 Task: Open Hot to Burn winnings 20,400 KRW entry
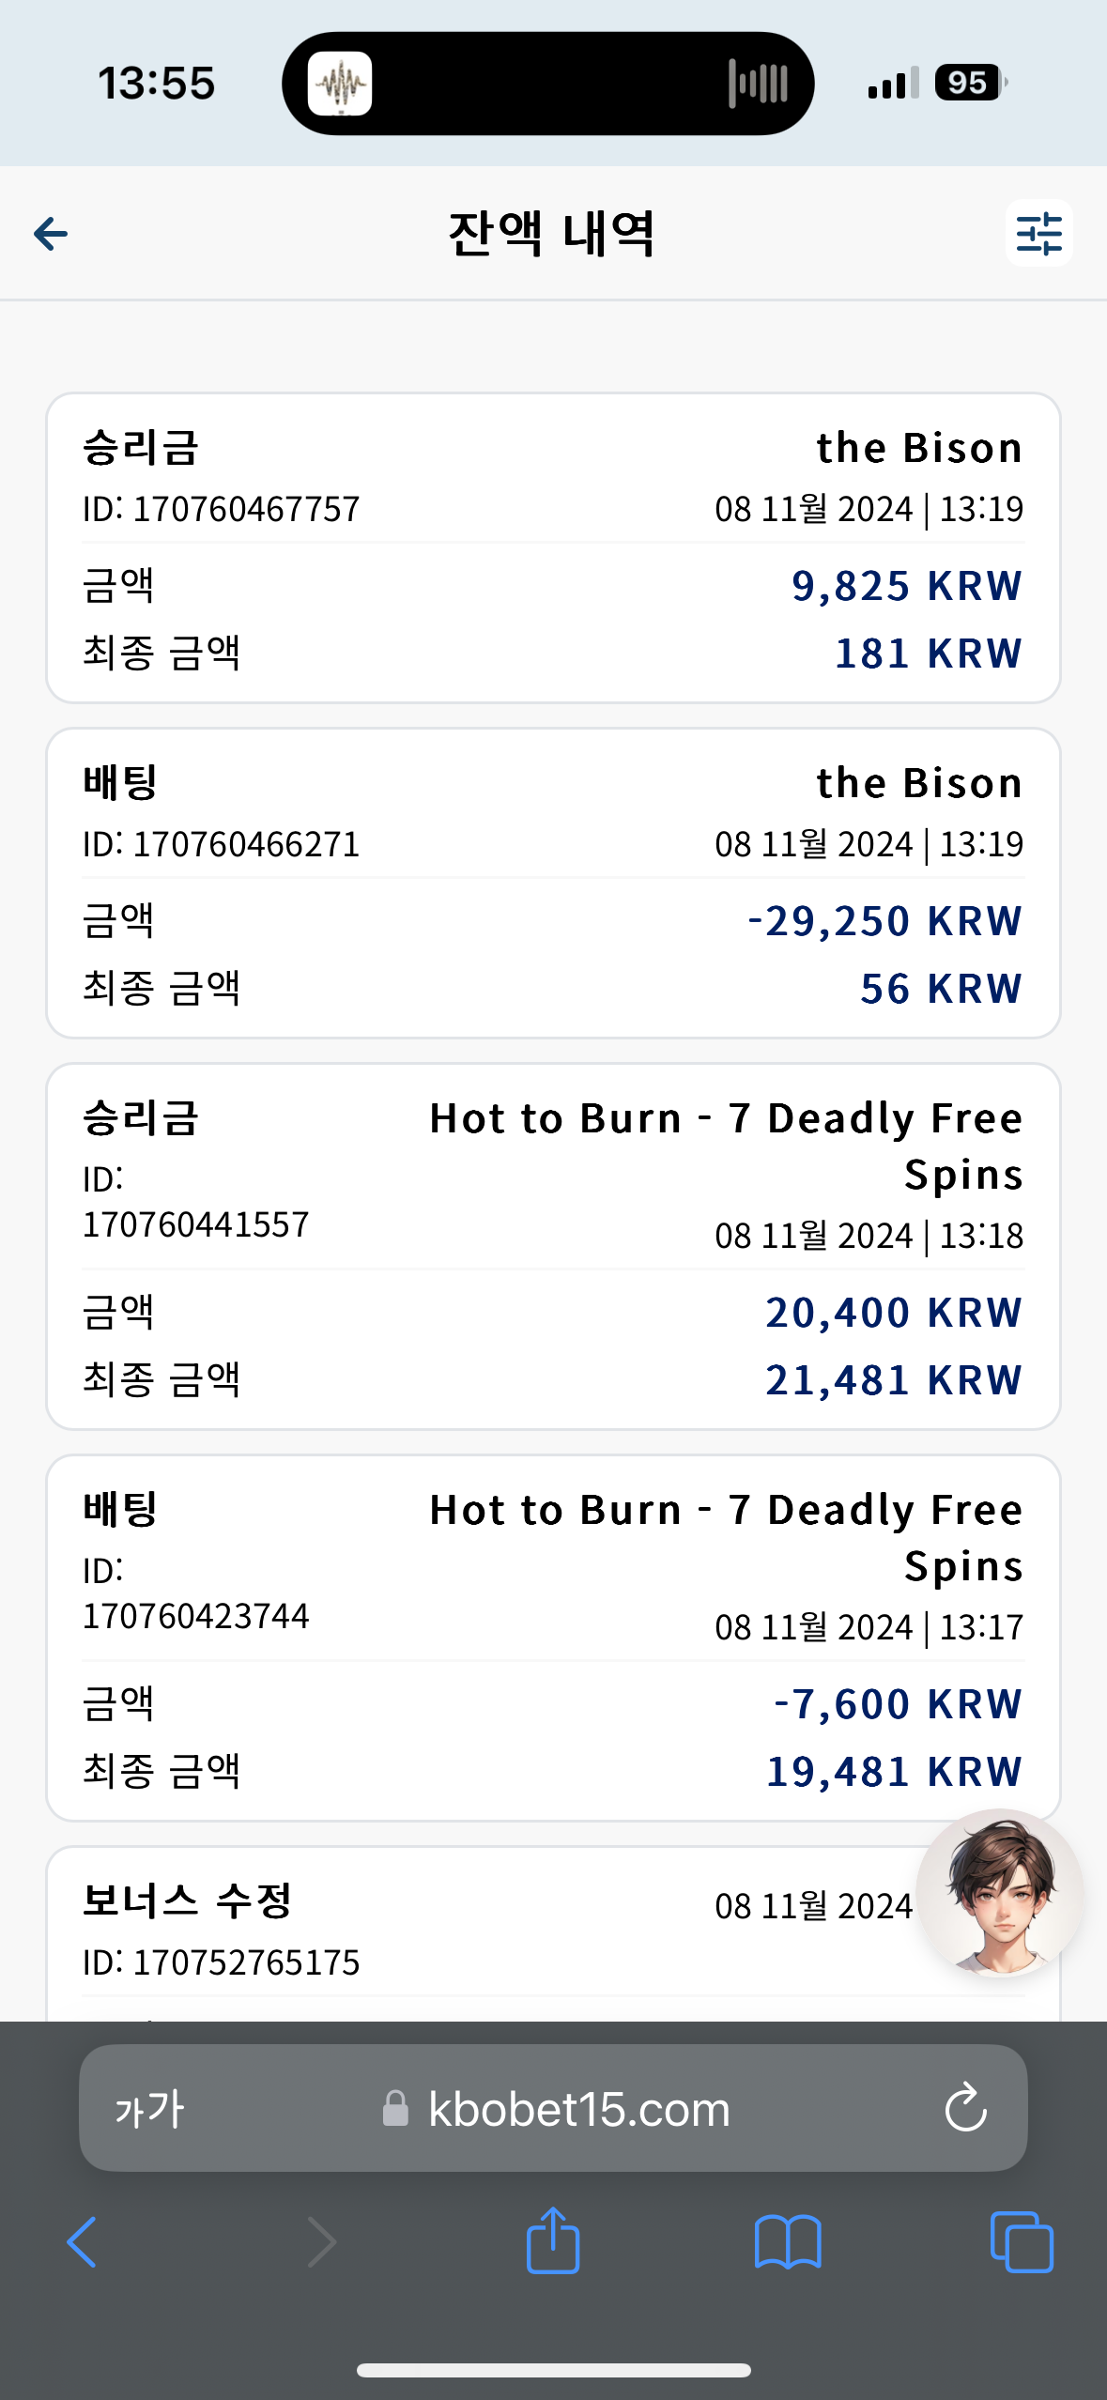[553, 1246]
